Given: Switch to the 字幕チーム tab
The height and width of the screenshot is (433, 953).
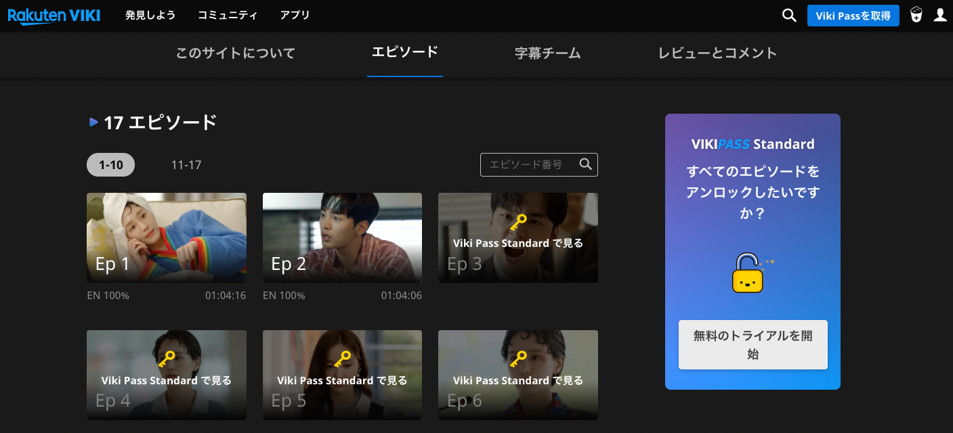Looking at the screenshot, I should 548,53.
